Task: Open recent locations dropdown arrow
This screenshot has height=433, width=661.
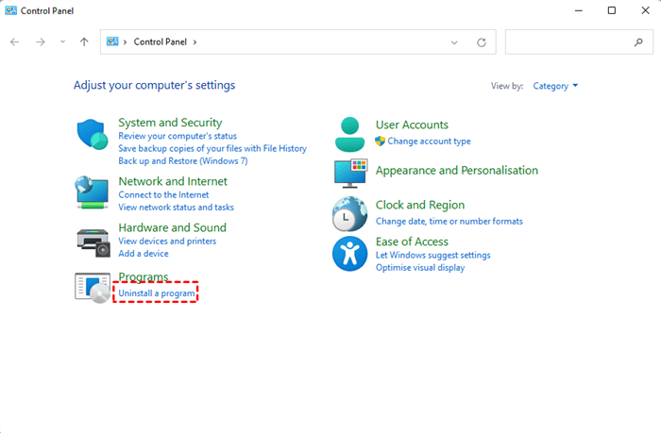Action: tap(62, 42)
